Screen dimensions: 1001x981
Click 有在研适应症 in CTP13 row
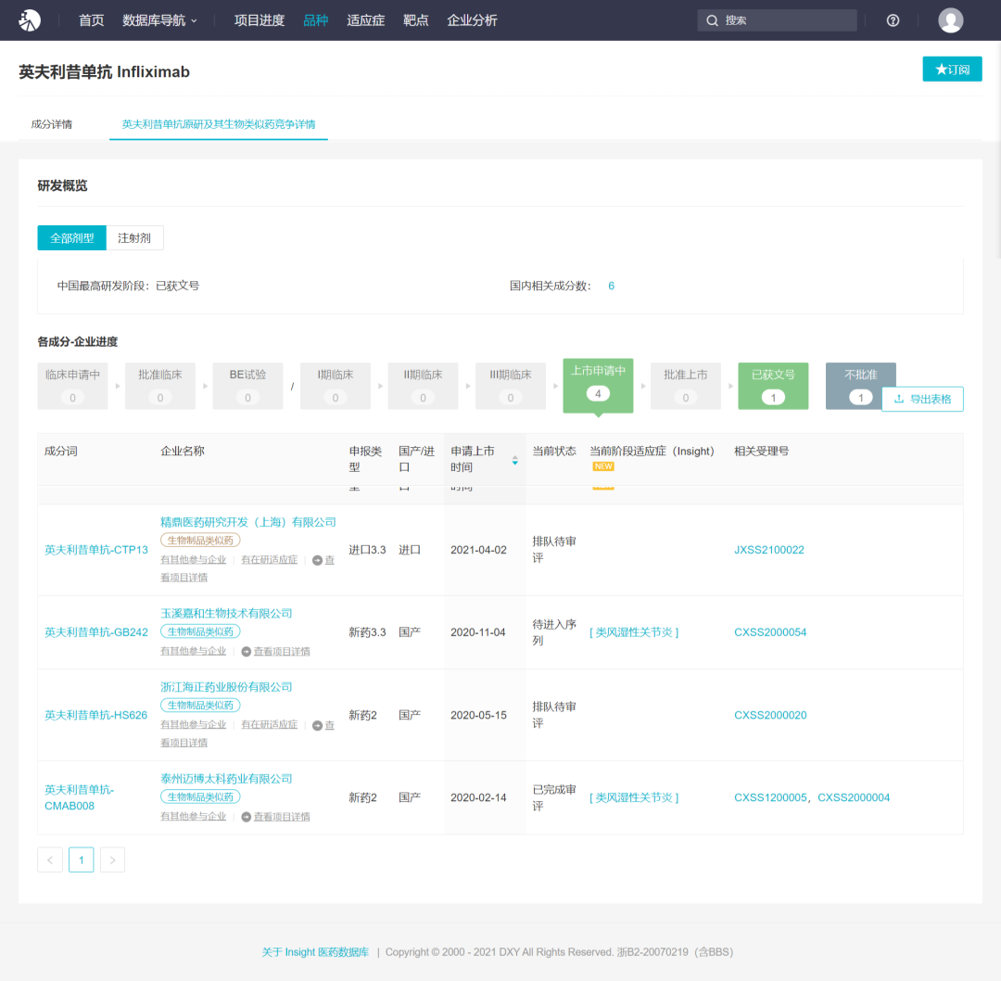[x=270, y=560]
